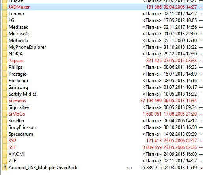The width and height of the screenshot is (203, 175).
Task: Click the size value 37 194 499
Action: coord(151,101)
